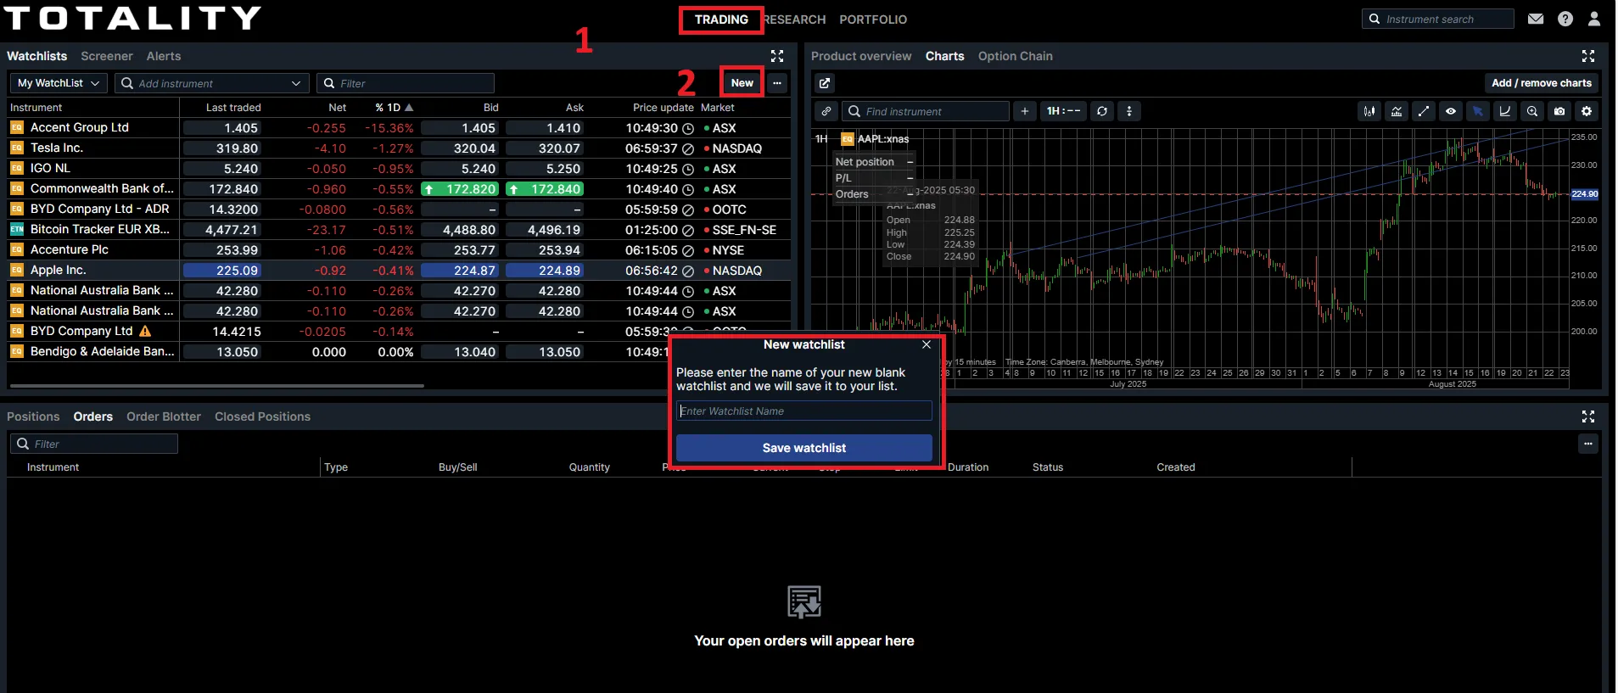This screenshot has width=1618, height=693.
Task: Open the help question mark icon
Action: click(x=1565, y=19)
